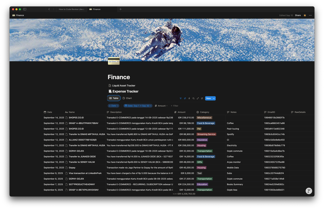Click the back navigation arrow
This screenshot has width=324, height=209.
coord(49,9)
